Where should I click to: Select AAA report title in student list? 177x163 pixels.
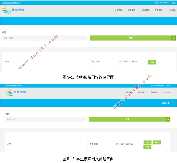[9, 144]
